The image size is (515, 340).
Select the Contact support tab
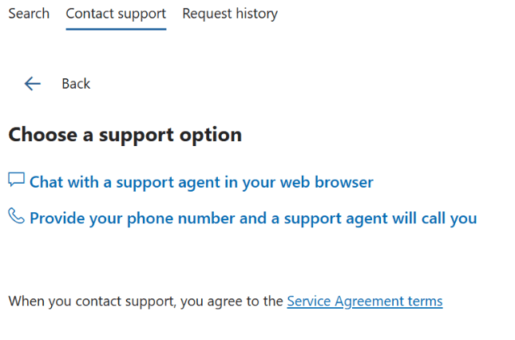(116, 14)
